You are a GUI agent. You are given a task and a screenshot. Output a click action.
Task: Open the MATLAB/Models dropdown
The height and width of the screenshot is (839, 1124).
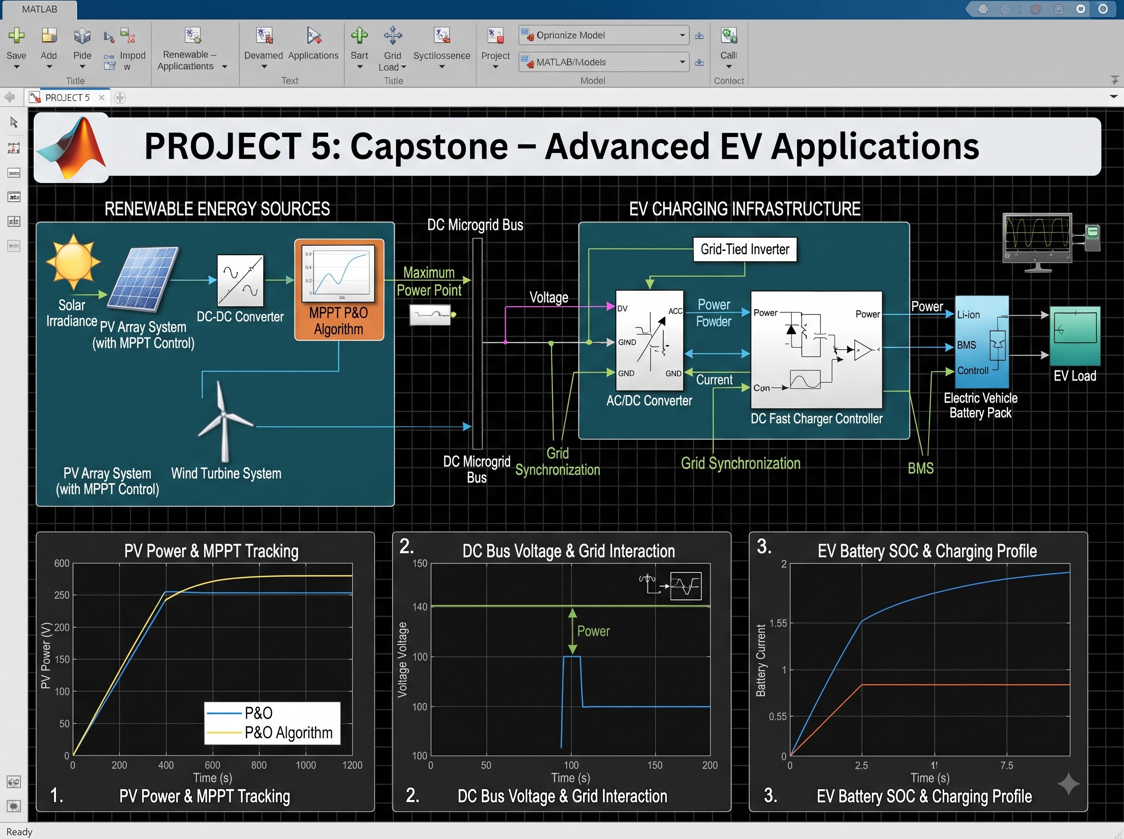[x=604, y=62]
